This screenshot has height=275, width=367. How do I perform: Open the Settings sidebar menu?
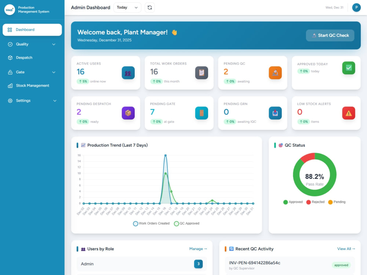[x=32, y=100]
